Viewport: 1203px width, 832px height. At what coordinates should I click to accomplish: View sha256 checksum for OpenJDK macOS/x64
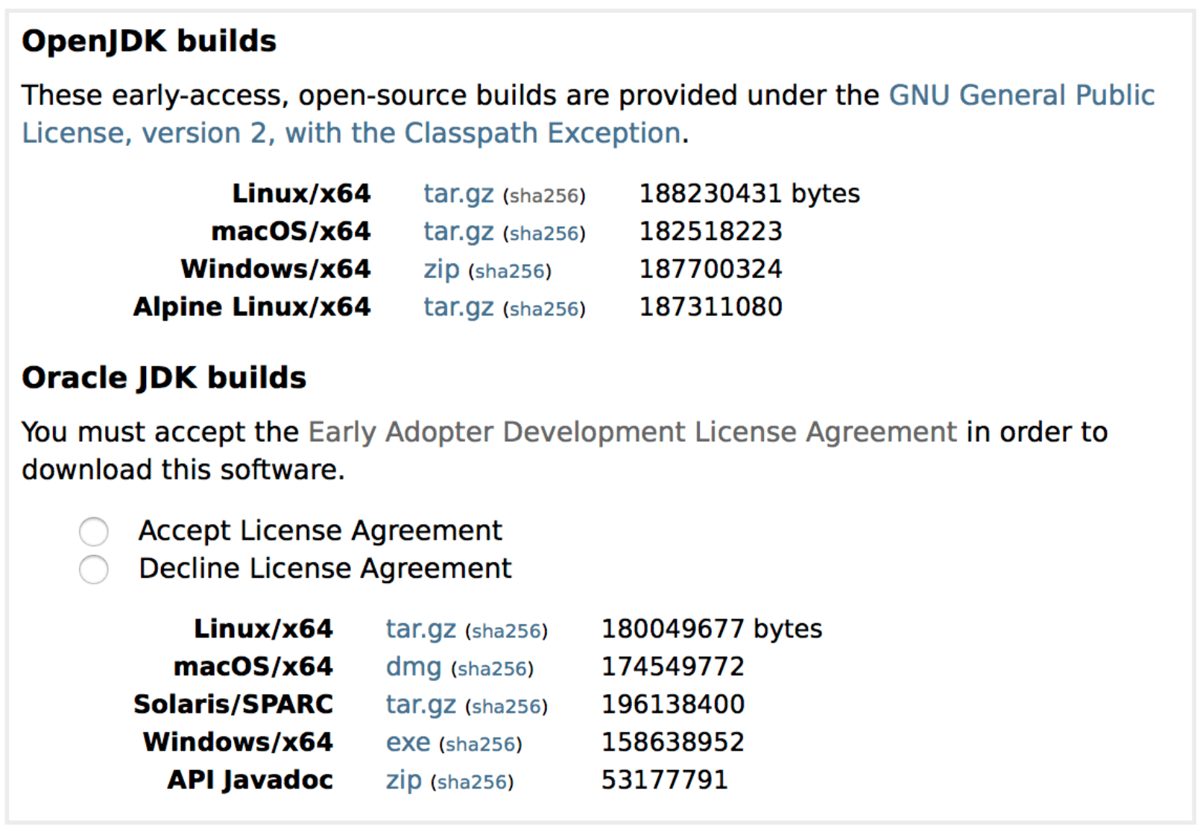pyautogui.click(x=543, y=233)
